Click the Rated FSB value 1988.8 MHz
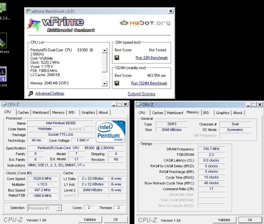The image size is (264, 224). pyautogui.click(x=42, y=196)
